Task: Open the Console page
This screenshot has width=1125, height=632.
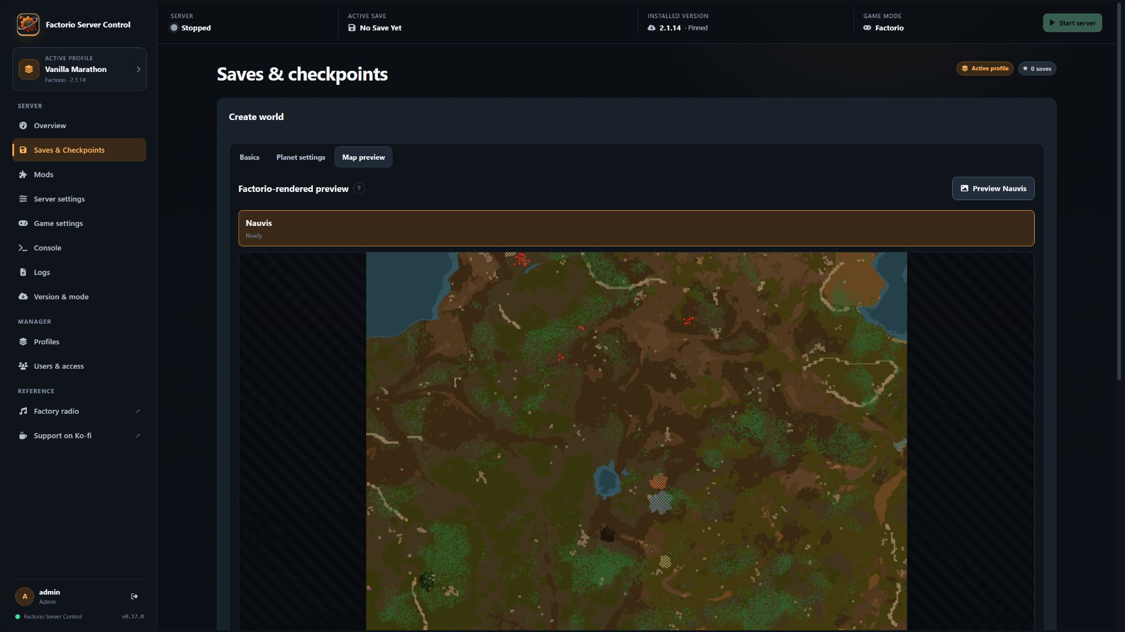Action: 80,248
